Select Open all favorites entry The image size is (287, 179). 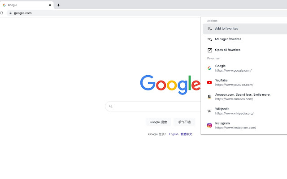click(245, 50)
